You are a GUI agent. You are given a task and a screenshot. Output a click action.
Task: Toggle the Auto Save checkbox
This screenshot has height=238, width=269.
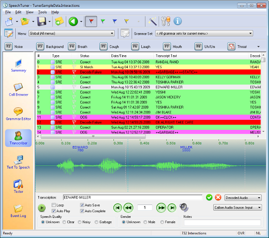pyautogui.click(x=82, y=205)
